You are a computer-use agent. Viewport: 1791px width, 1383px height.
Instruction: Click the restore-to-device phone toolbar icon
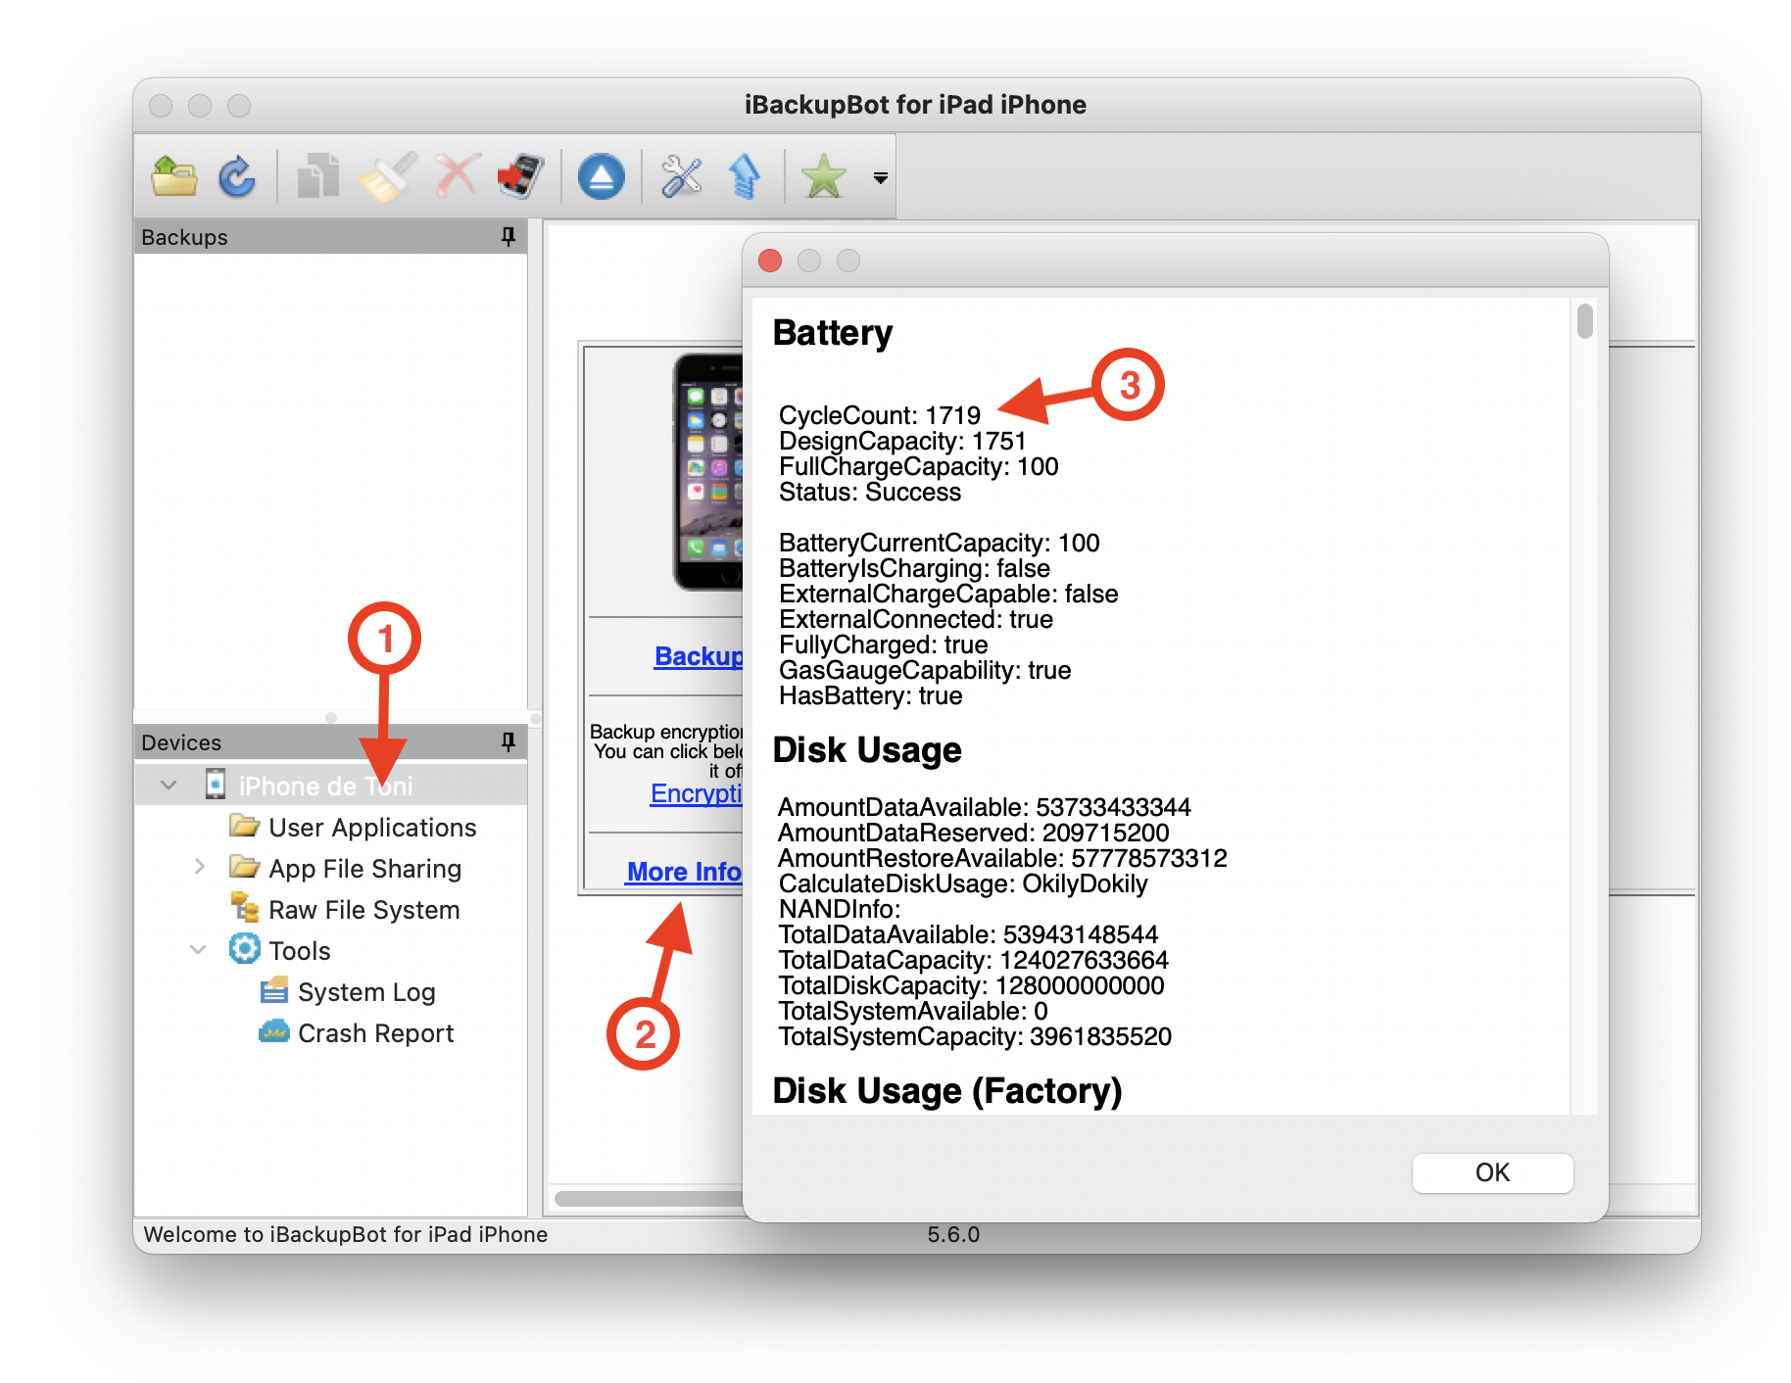click(520, 176)
